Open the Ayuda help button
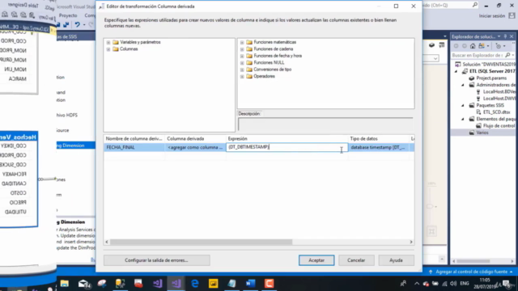 (x=396, y=260)
